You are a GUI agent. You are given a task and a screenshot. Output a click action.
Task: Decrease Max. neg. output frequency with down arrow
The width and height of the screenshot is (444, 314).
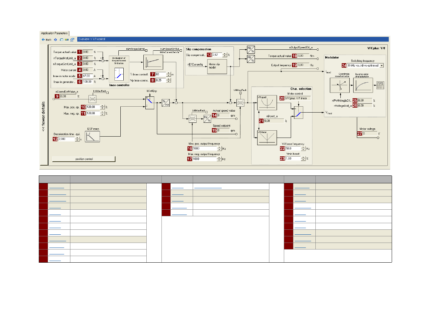pyautogui.click(x=219, y=160)
